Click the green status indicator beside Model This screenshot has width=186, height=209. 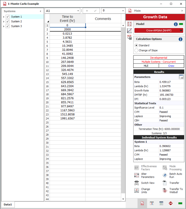coord(181,24)
